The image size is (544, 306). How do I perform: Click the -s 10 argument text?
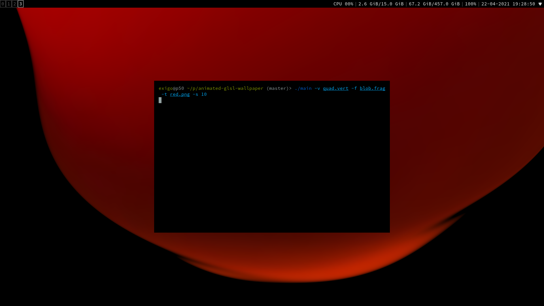pyautogui.click(x=200, y=94)
